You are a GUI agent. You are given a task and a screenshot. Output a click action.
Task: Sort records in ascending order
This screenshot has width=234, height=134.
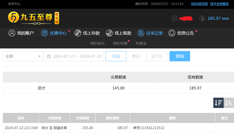click(x=229, y=103)
